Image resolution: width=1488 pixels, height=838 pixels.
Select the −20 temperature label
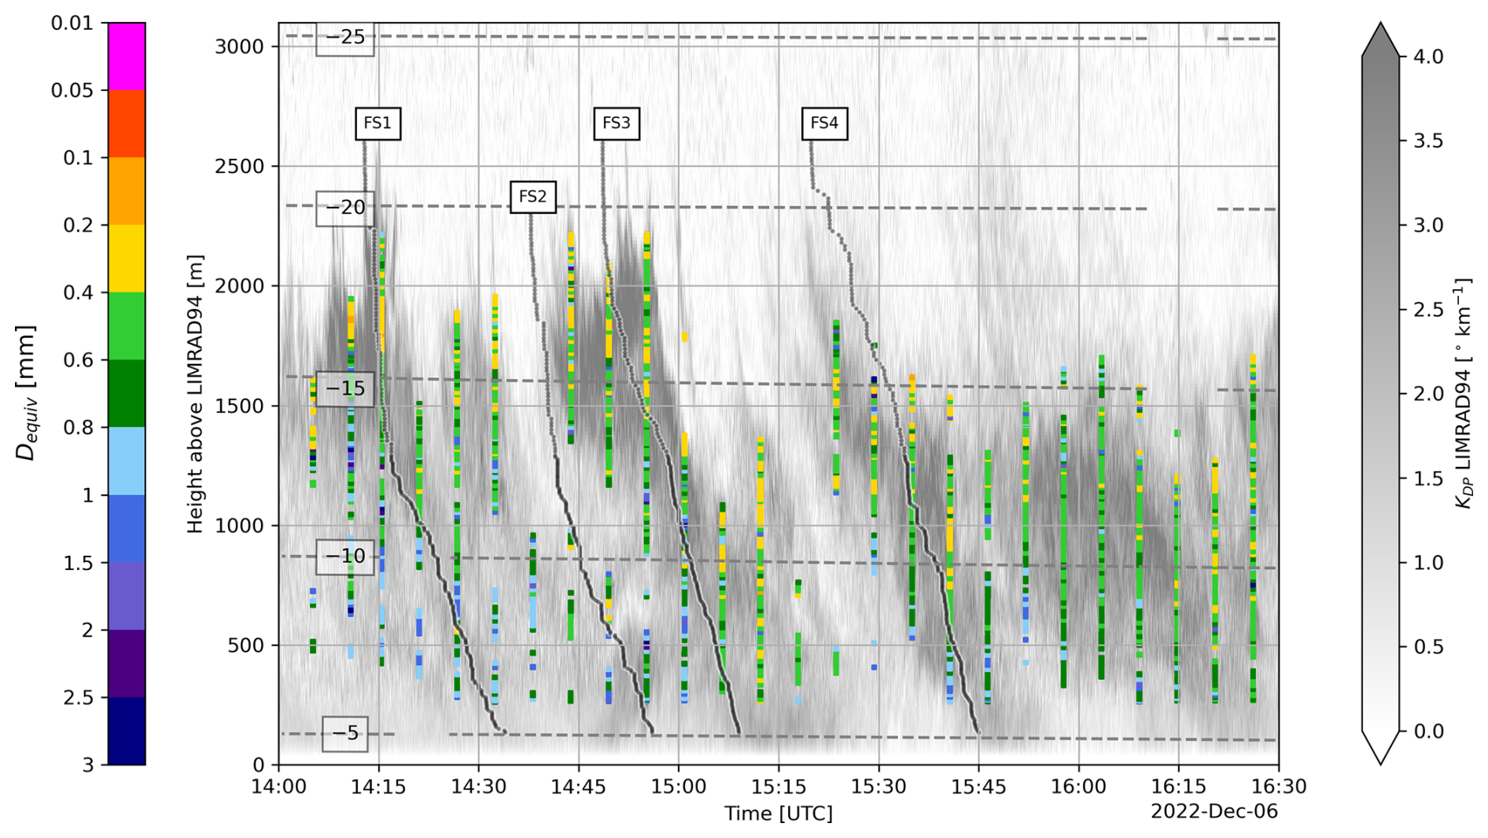pos(345,208)
